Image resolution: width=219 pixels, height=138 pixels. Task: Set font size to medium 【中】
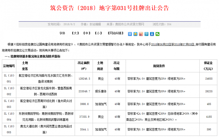pyautogui.click(x=87, y=33)
